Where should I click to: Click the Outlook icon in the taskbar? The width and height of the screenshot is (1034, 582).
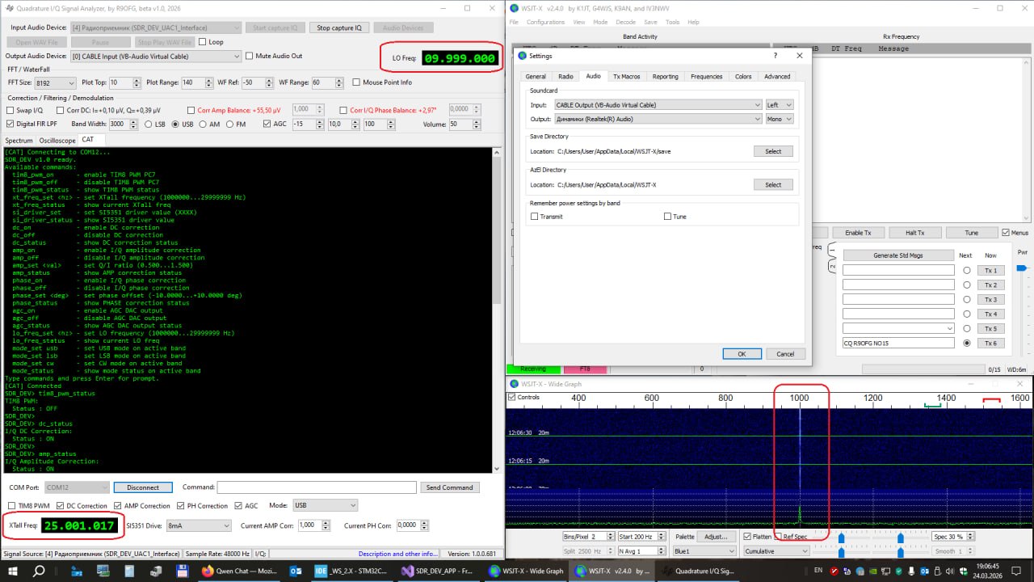(295, 571)
